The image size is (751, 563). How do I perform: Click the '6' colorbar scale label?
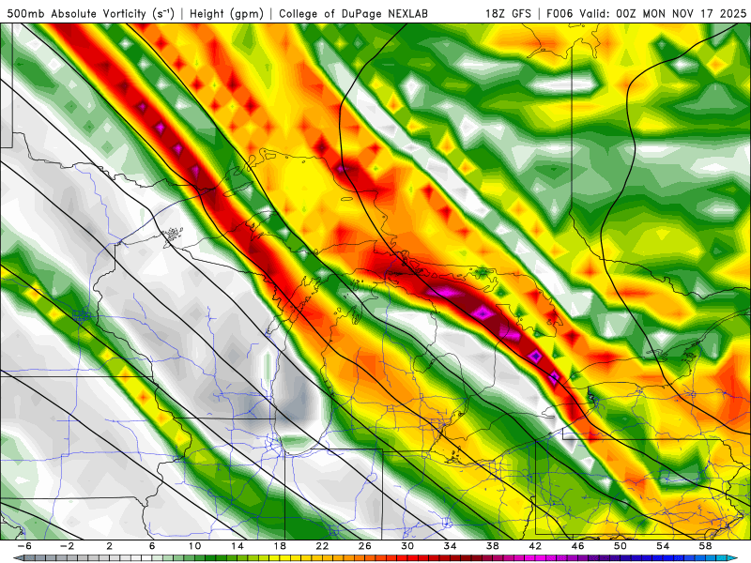[x=152, y=546]
